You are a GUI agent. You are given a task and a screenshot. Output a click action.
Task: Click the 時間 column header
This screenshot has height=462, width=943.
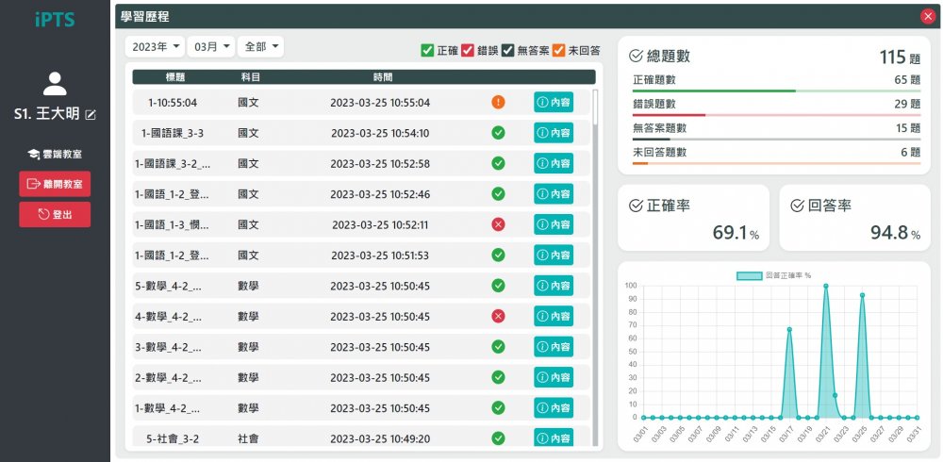coord(382,77)
